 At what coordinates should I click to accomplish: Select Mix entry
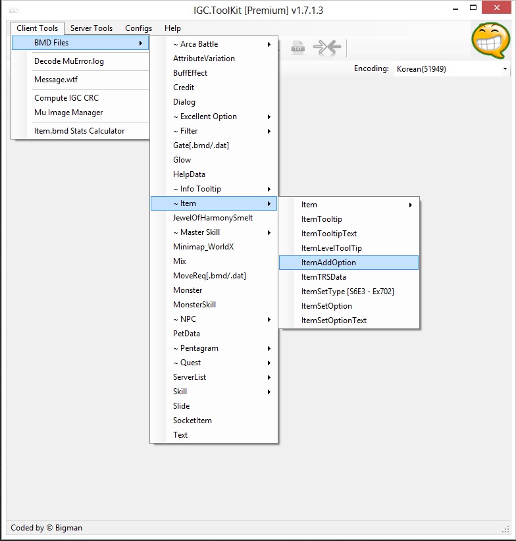tap(214, 261)
